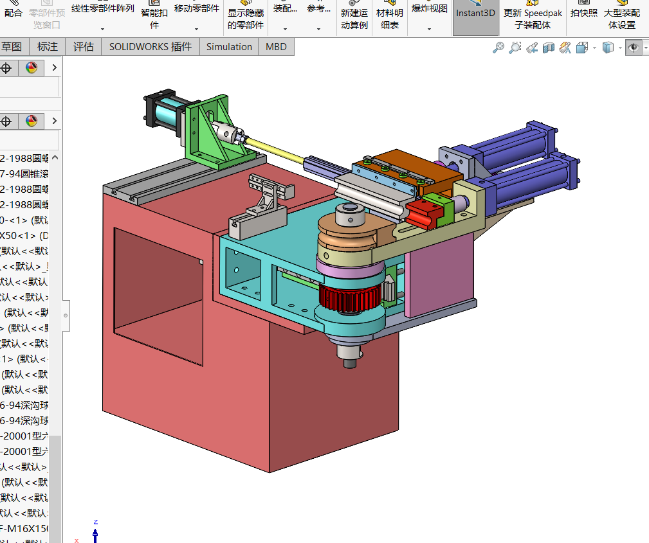Viewport: 649px width, 543px height.
Task: Click 更新 Speedpak 子装配体
Action: click(x=533, y=17)
